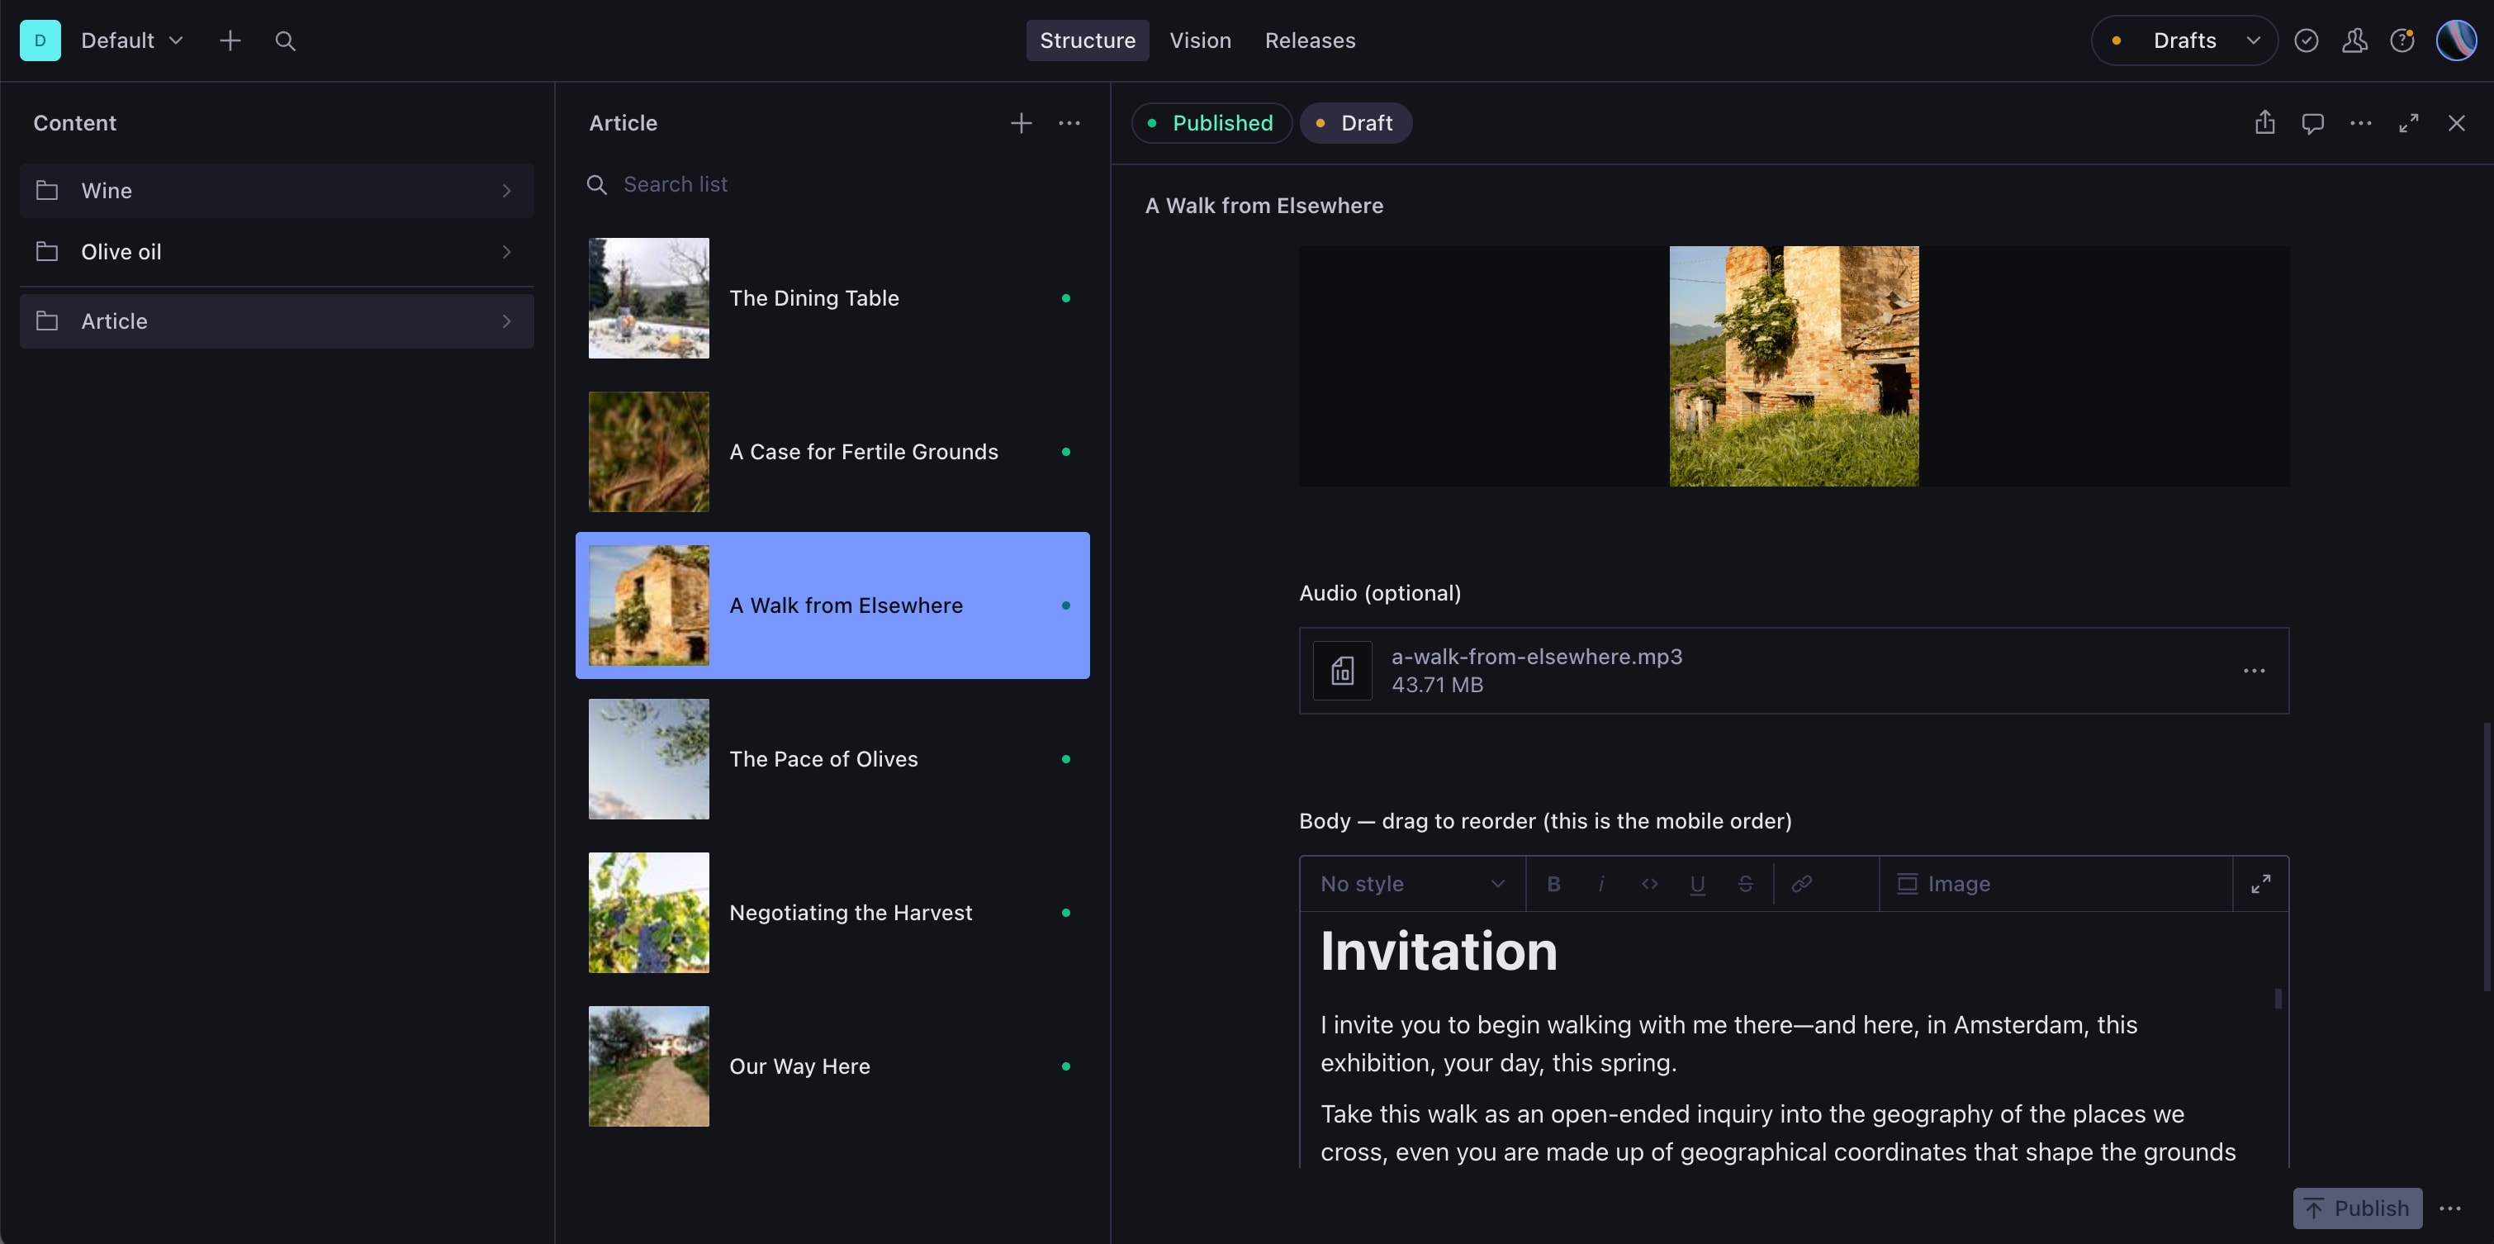Open the tasks checkmark icon in top bar
The height and width of the screenshot is (1244, 2494).
tap(2307, 40)
